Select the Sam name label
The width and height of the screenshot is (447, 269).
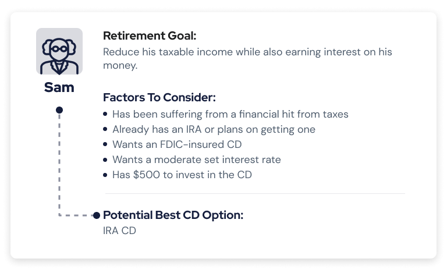[x=59, y=87]
